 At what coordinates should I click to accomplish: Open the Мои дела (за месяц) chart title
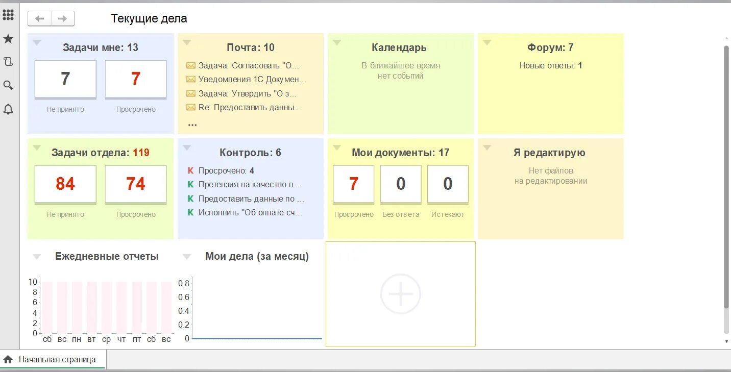257,256
